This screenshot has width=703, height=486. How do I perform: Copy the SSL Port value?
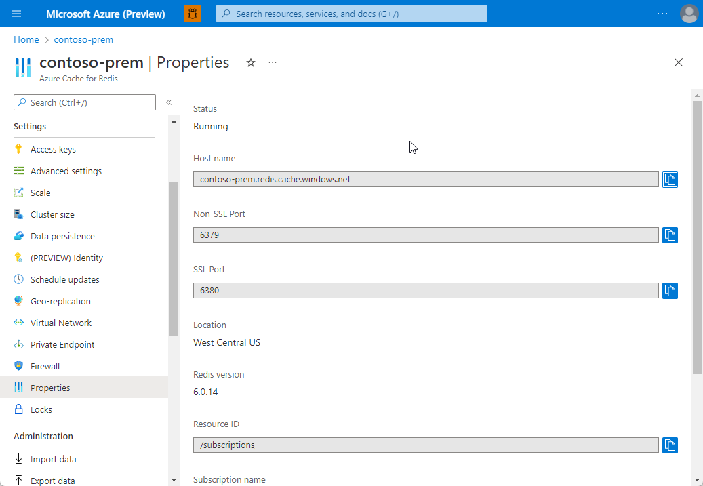tap(670, 290)
